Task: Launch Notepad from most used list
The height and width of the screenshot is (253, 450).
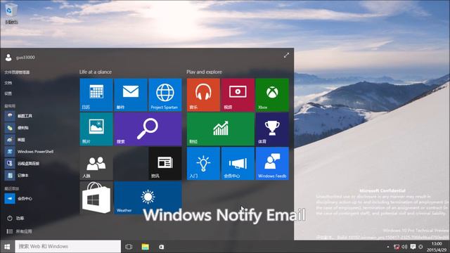Action: pyautogui.click(x=17, y=175)
